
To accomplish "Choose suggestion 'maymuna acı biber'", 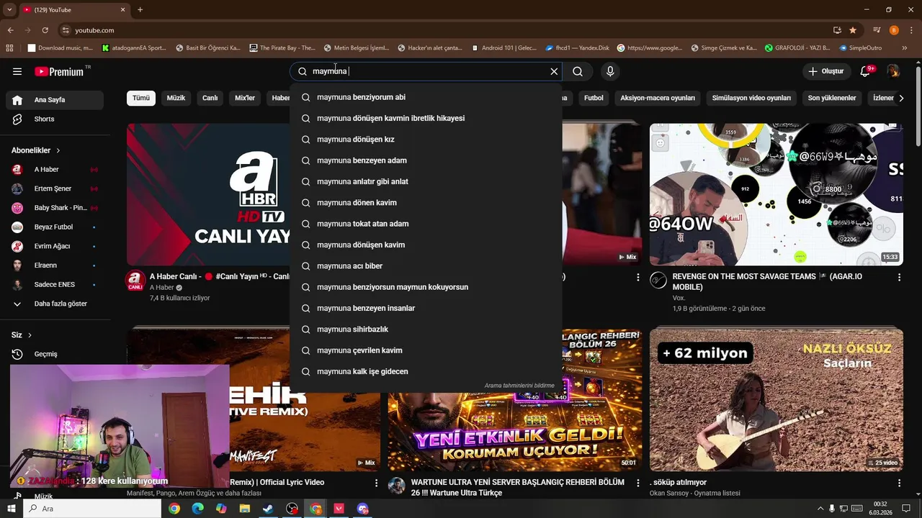I will pyautogui.click(x=426, y=266).
